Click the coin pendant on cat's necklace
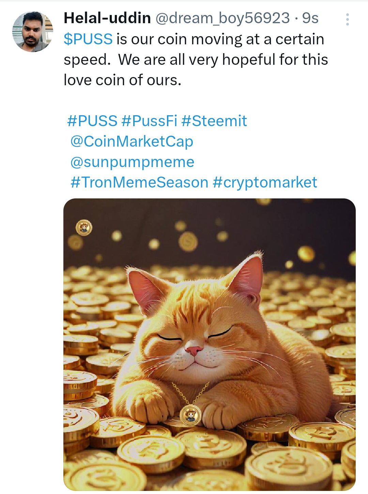Screen dimensions: 368x494 [x=190, y=415]
